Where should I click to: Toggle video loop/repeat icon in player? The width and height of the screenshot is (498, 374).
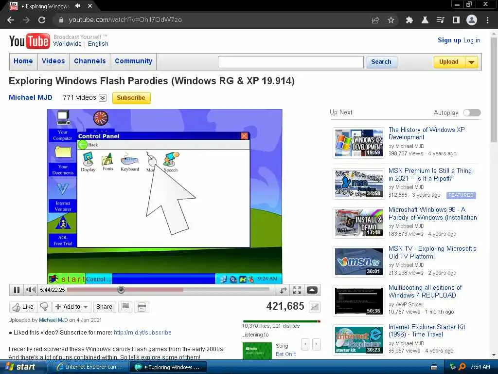(x=283, y=290)
